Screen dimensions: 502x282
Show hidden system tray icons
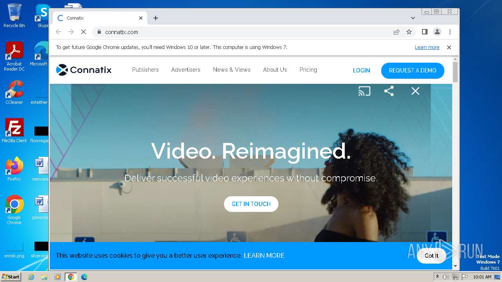438,277
